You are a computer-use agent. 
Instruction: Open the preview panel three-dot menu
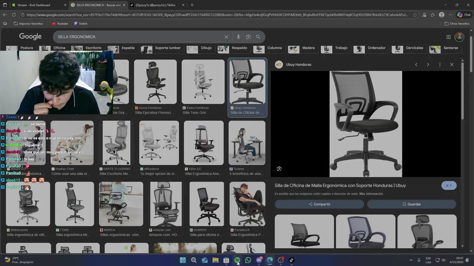[x=440, y=65]
